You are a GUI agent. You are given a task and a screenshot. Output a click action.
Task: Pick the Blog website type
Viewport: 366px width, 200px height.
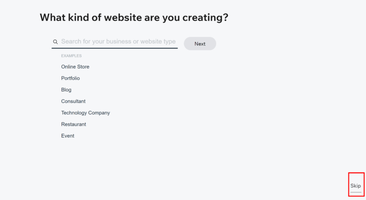click(x=66, y=90)
